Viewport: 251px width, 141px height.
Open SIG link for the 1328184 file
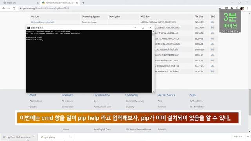click(x=212, y=71)
